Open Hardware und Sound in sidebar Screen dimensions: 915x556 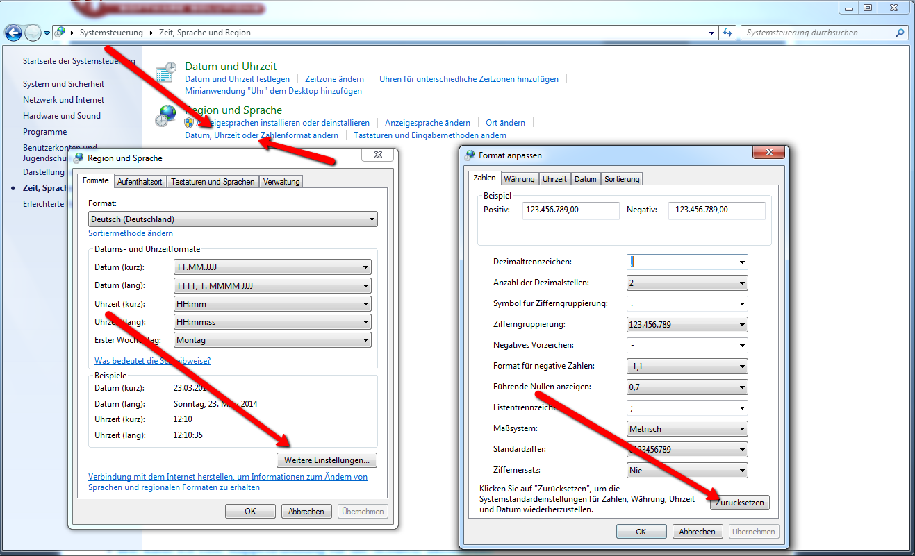[x=62, y=116]
